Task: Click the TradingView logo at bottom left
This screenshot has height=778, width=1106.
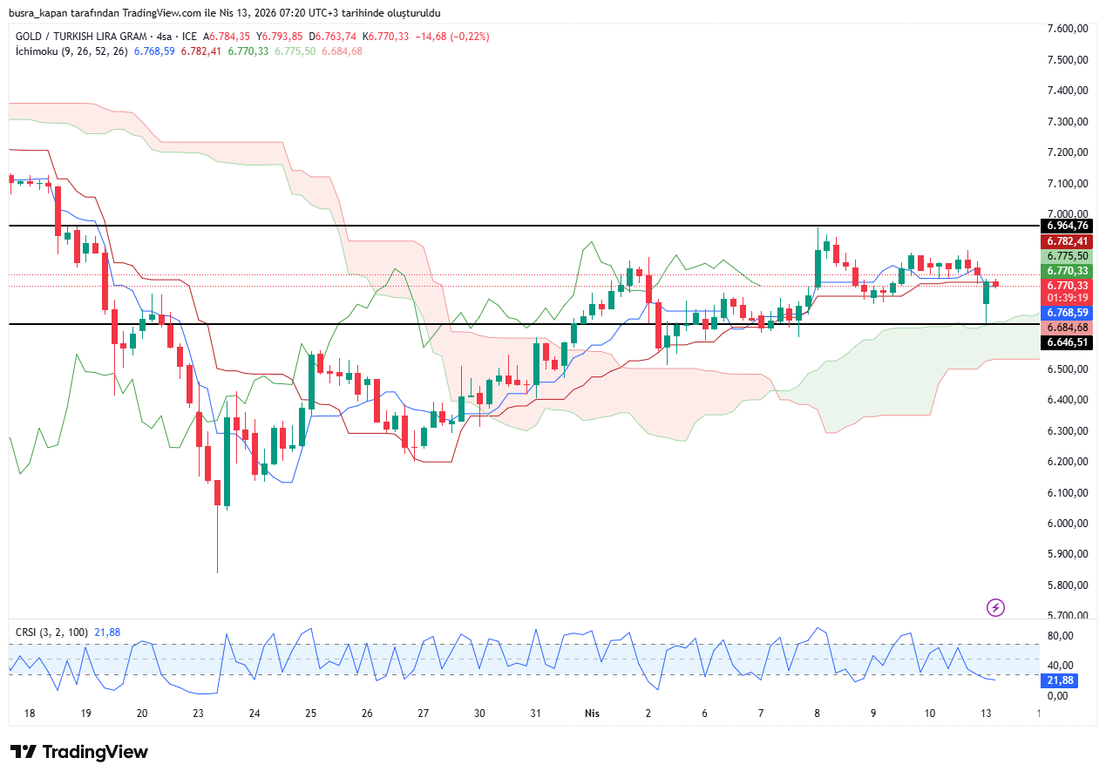Action: coord(79,752)
